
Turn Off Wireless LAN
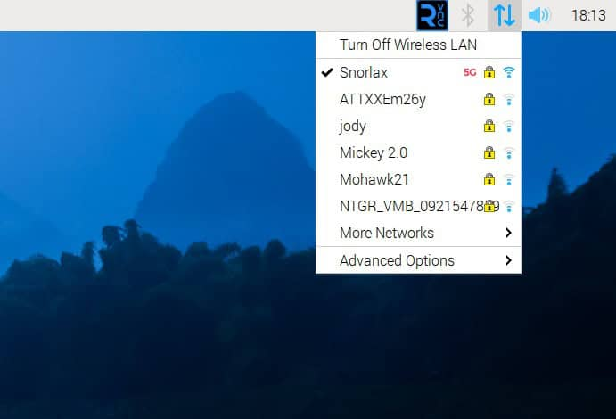[x=407, y=45]
